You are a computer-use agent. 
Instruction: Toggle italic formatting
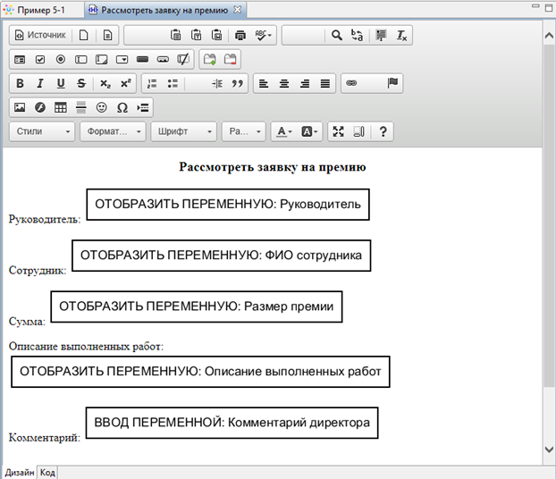tap(40, 83)
